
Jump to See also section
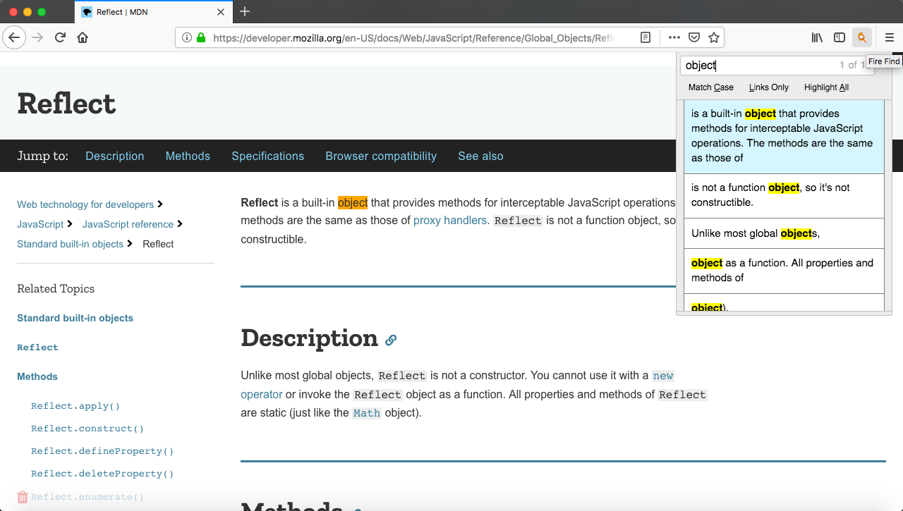coord(480,156)
